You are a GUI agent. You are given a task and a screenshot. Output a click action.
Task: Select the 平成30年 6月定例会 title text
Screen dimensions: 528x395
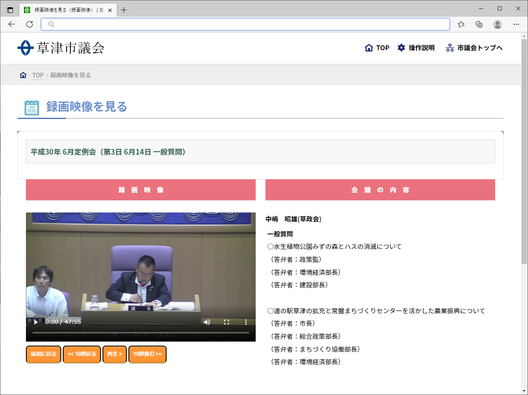[x=108, y=152]
